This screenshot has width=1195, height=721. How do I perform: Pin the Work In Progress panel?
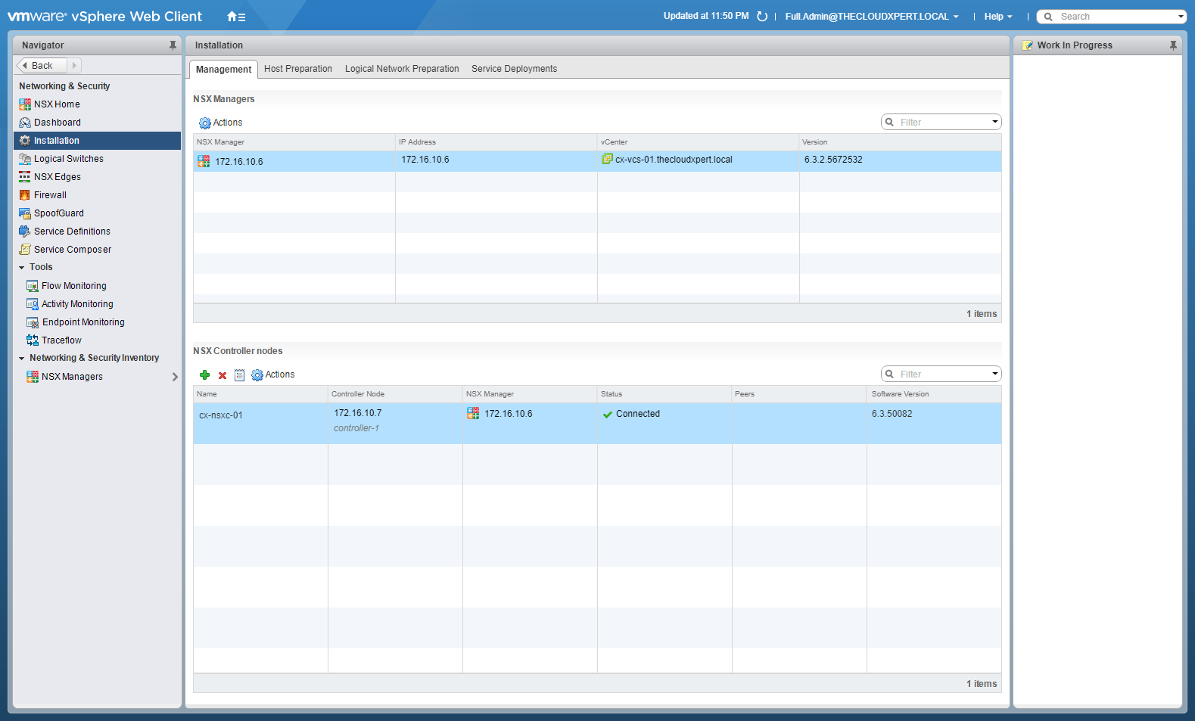click(x=1173, y=45)
